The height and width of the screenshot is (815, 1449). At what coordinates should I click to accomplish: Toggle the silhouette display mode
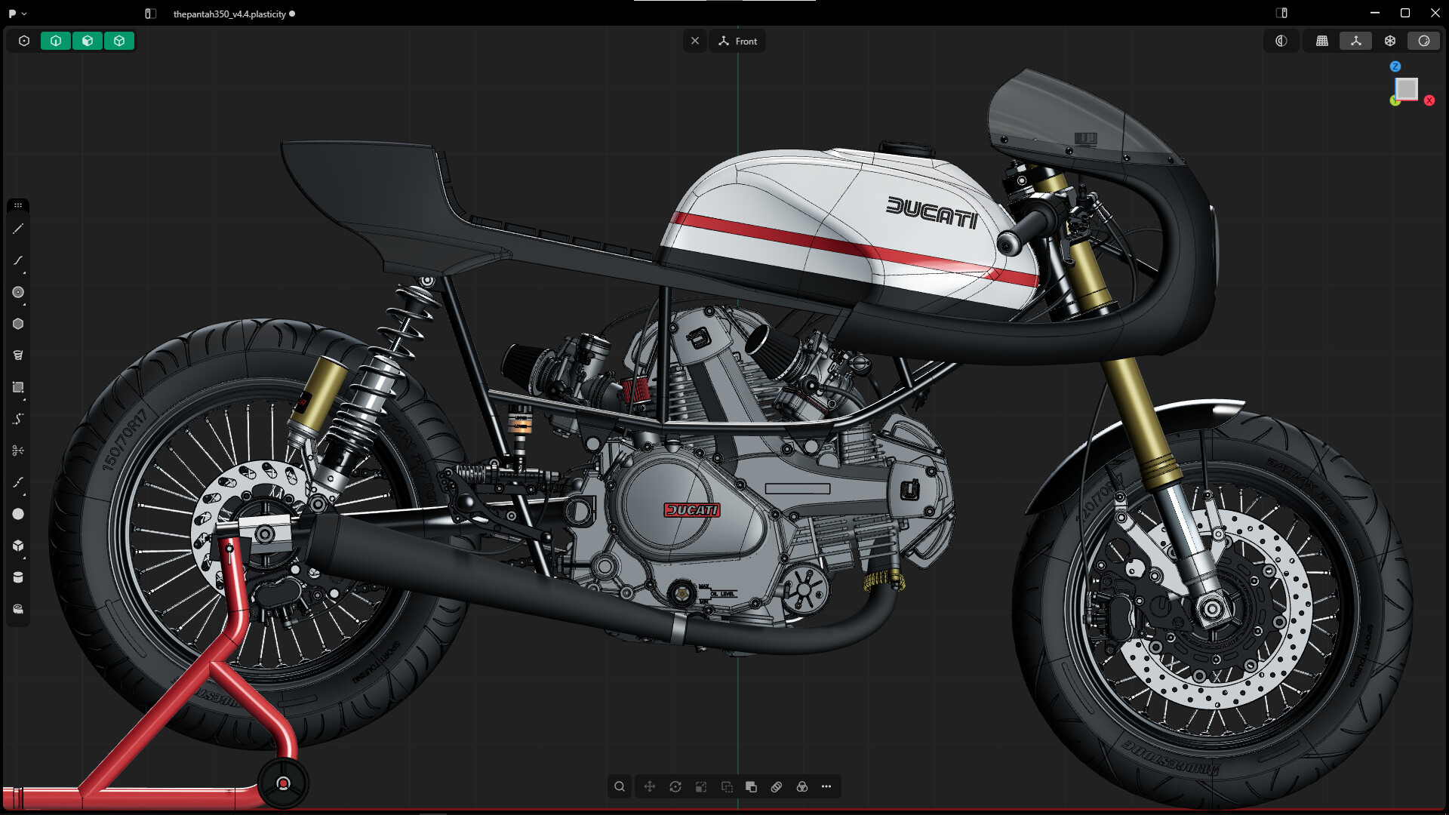pos(1281,42)
